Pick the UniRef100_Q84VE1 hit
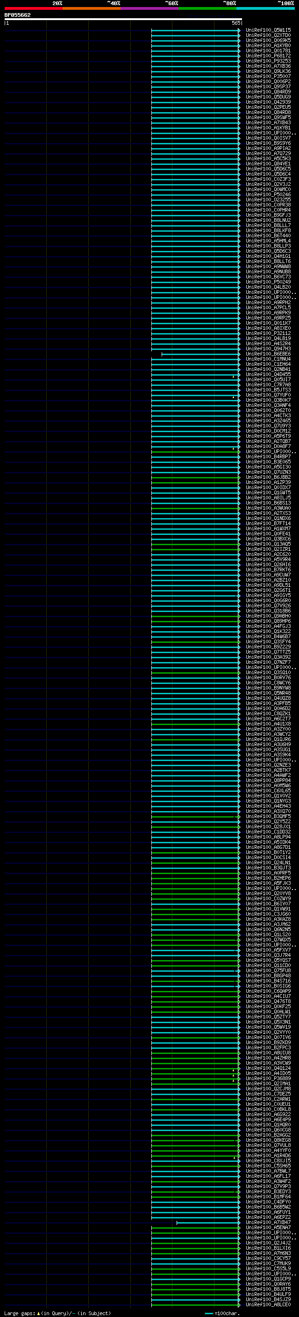 [x=268, y=164]
